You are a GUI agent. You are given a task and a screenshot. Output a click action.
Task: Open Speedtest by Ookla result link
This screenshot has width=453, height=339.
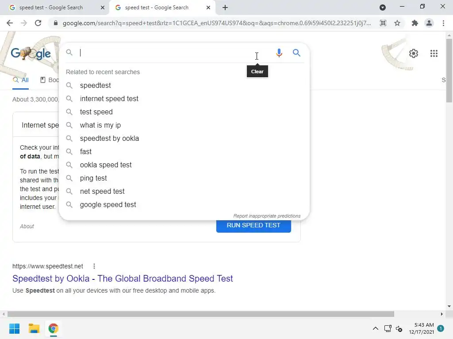tap(123, 279)
